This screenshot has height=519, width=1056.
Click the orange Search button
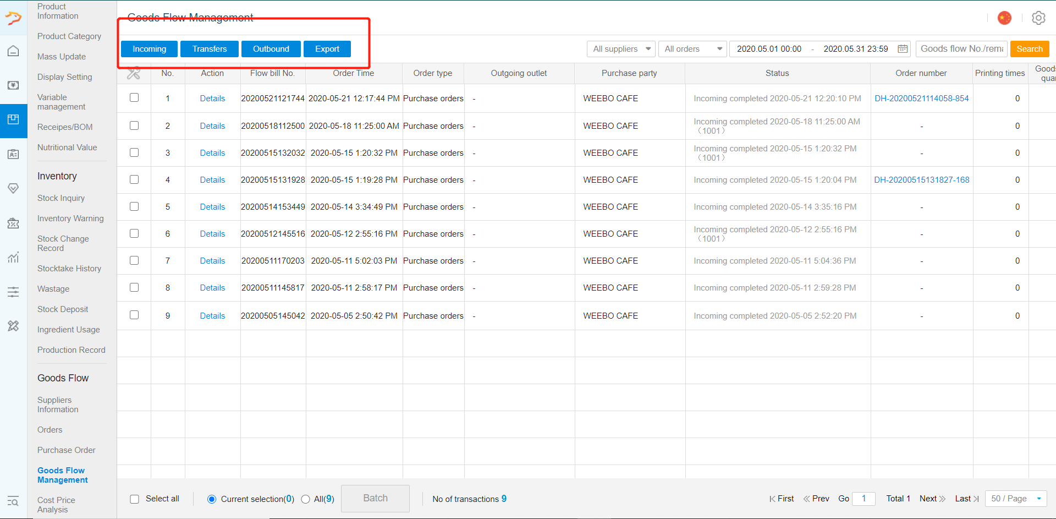click(1030, 49)
